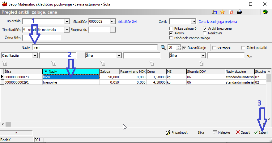Click the horizontal scrollbar thumb of the table

coord(8,124)
